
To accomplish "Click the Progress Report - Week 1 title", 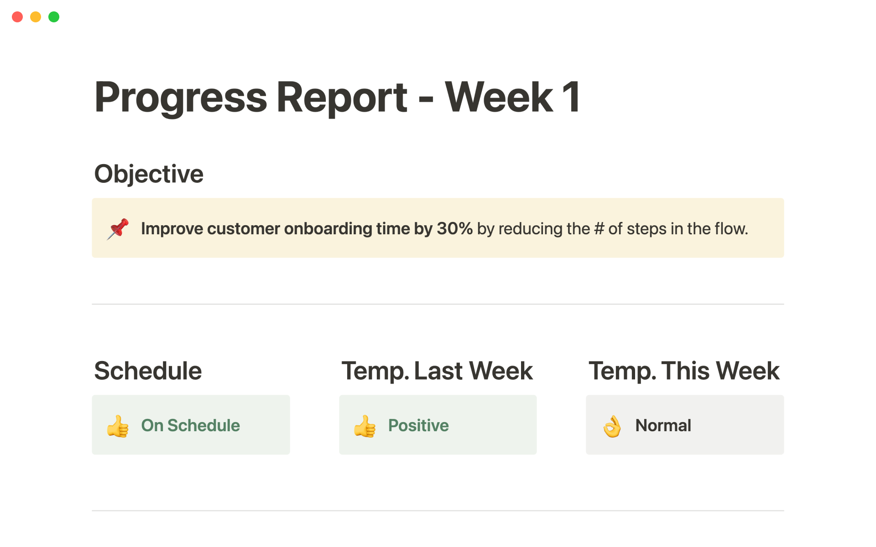I will tap(337, 97).
